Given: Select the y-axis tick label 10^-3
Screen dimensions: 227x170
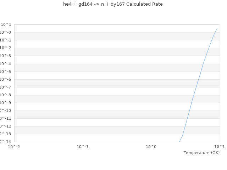Looking at the screenshot, I should (6, 56).
